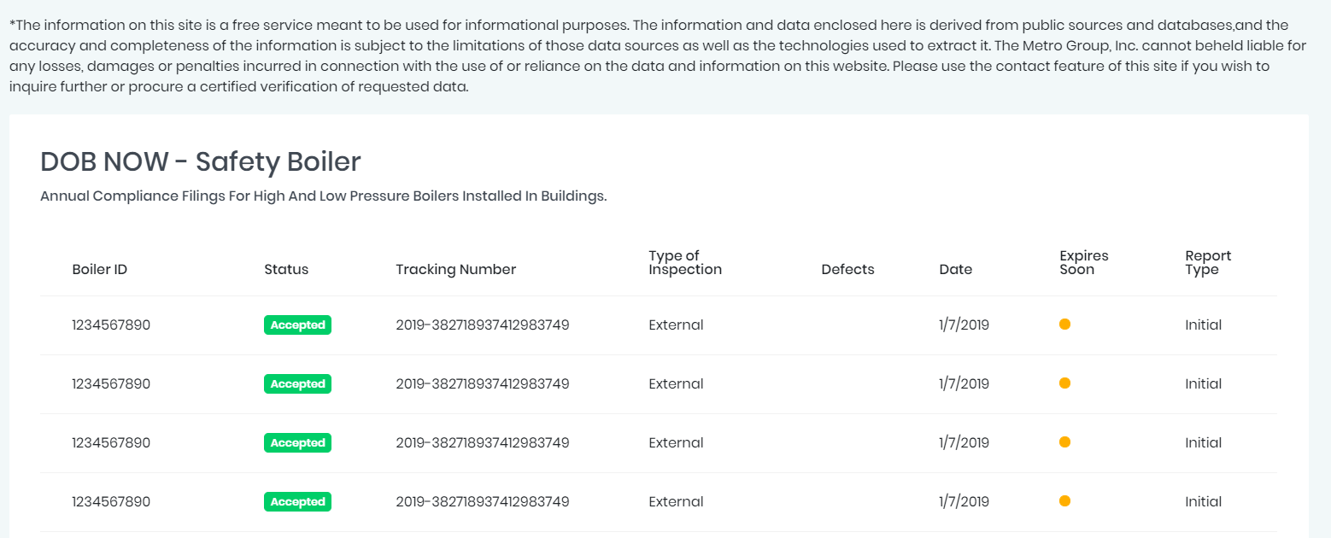Click the first row's Boiler ID 1234567890
The height and width of the screenshot is (538, 1331).
point(111,325)
